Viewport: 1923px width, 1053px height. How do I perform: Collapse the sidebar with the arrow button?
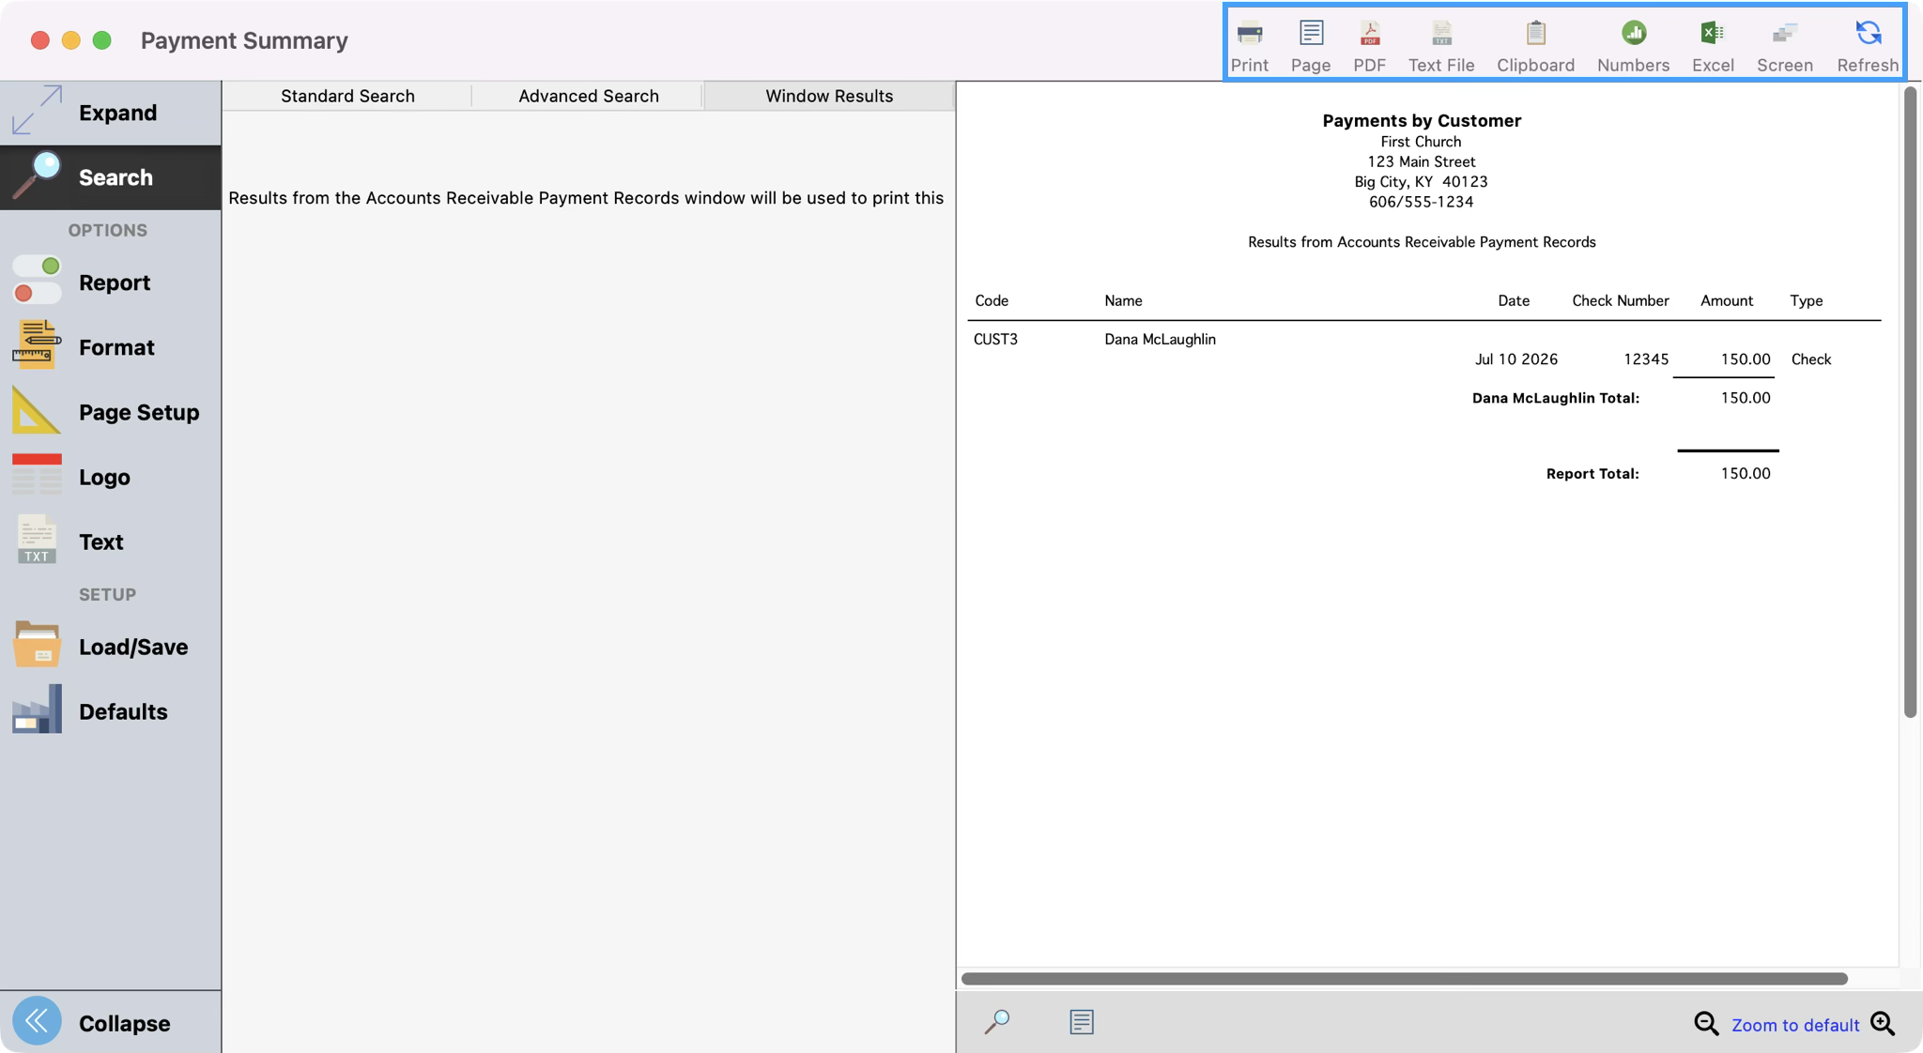point(37,1021)
